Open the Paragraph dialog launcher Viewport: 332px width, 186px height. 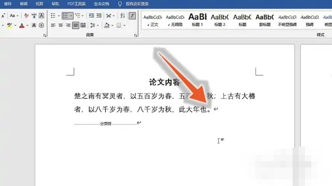coord(135,36)
